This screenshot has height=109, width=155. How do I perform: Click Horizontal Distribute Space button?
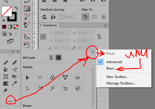pos(53,17)
